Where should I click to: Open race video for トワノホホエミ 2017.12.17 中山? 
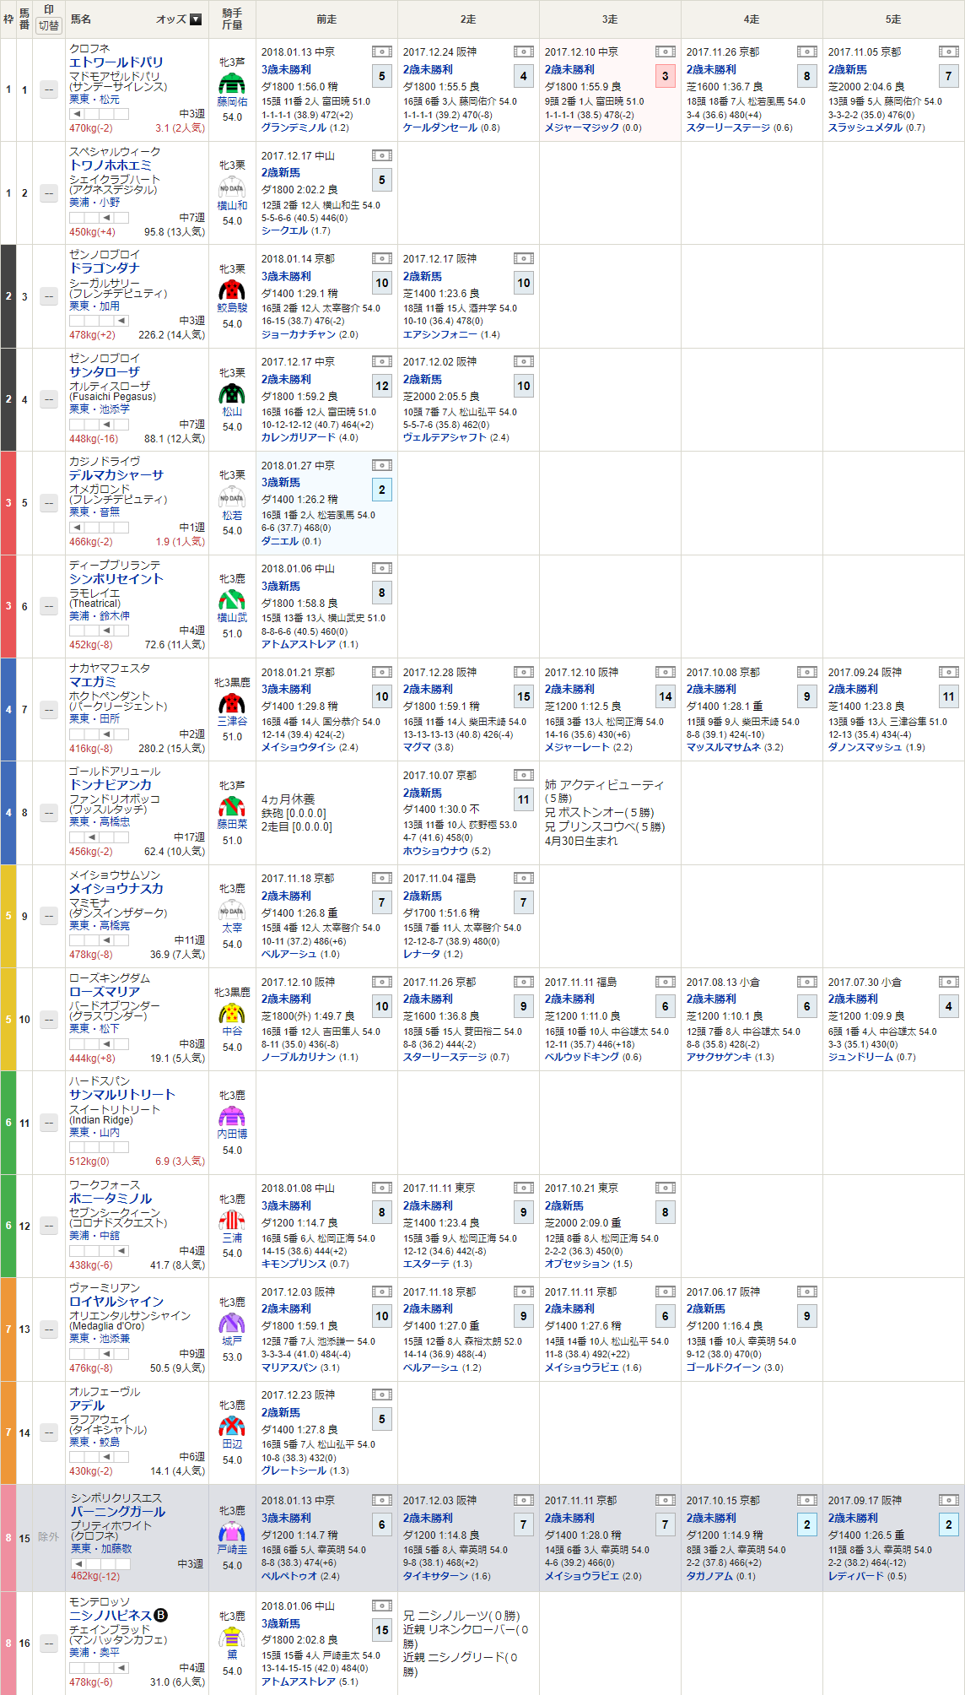pyautogui.click(x=381, y=155)
